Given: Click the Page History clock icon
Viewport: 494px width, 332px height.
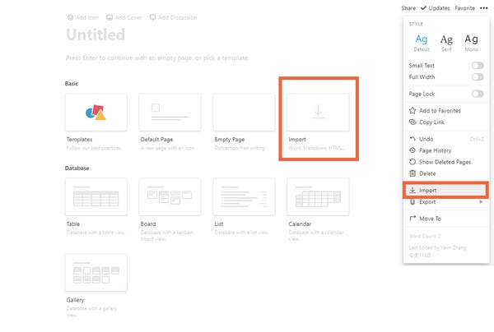Looking at the screenshot, I should pyautogui.click(x=412, y=150).
